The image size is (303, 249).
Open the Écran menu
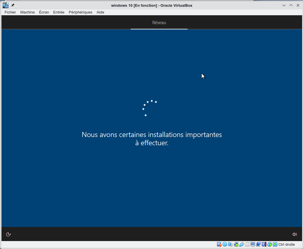tap(44, 12)
